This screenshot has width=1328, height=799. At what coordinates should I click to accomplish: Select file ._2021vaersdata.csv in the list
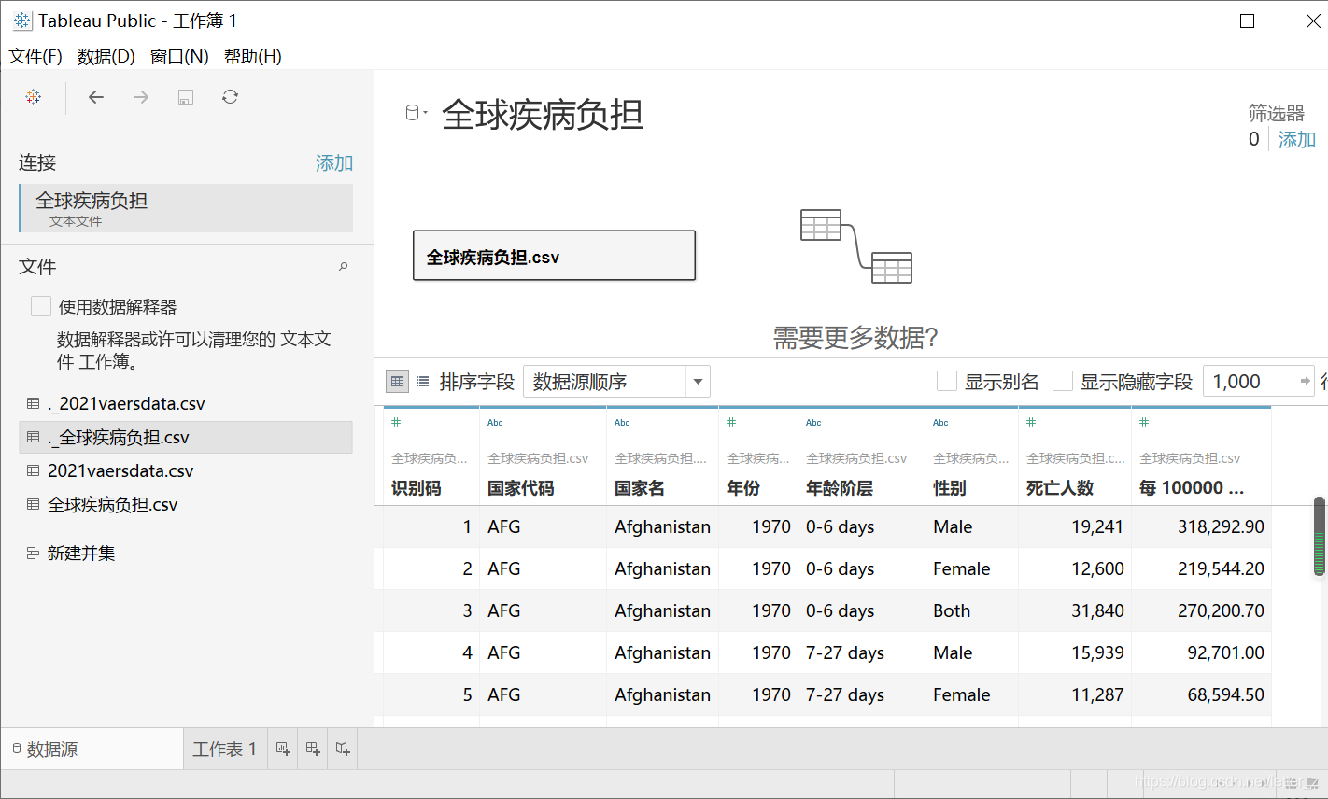(x=186, y=404)
